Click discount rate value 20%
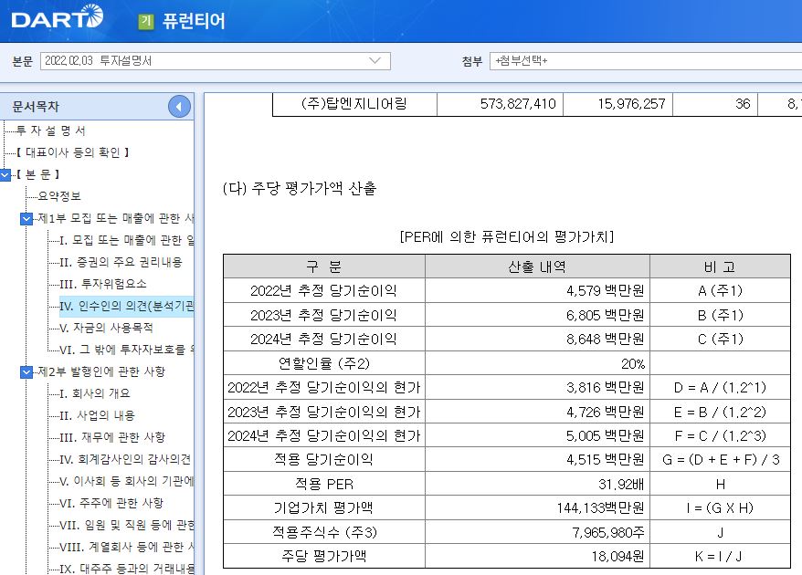Image resolution: width=802 pixels, height=575 pixels. point(633,364)
